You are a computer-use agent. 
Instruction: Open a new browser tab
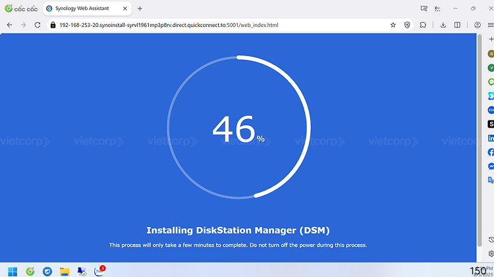click(x=140, y=9)
